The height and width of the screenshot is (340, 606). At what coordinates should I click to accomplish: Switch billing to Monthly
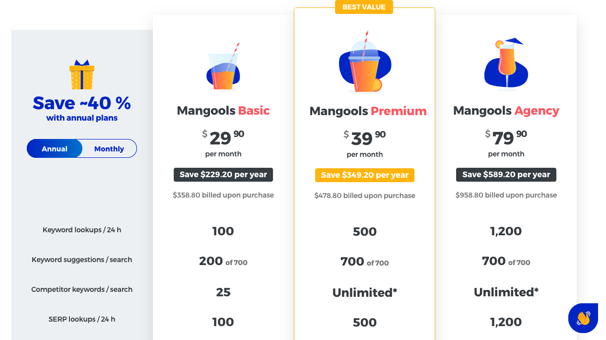pos(109,149)
